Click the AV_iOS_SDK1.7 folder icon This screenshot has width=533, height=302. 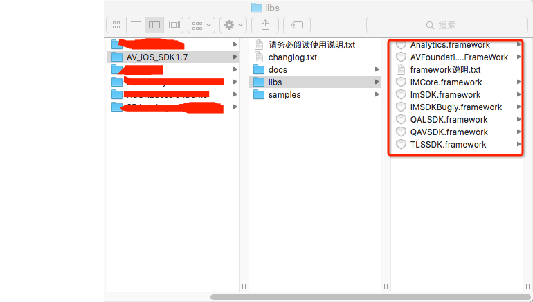pos(117,57)
